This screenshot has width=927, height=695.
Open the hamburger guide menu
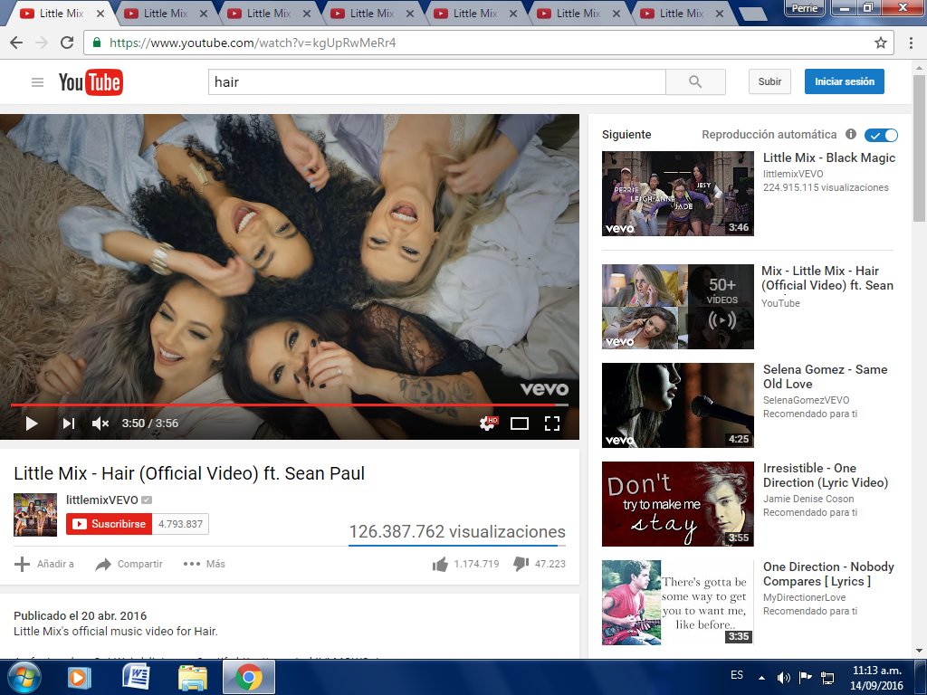coord(37,82)
